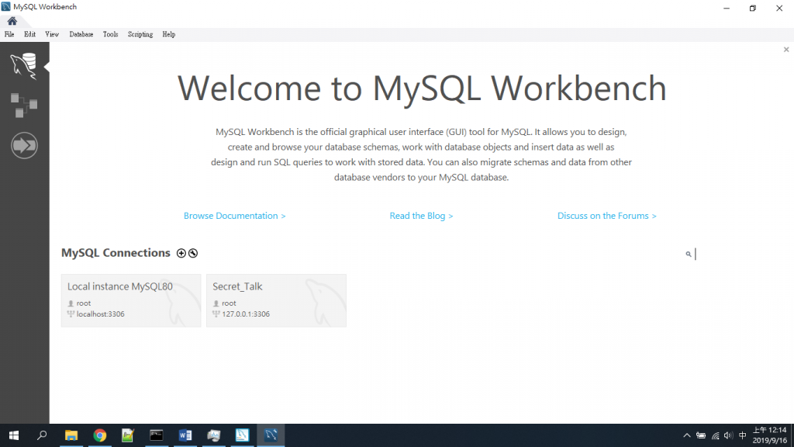794x447 pixels.
Task: Open Local instance MySQL80 connection tile
Action: click(131, 300)
